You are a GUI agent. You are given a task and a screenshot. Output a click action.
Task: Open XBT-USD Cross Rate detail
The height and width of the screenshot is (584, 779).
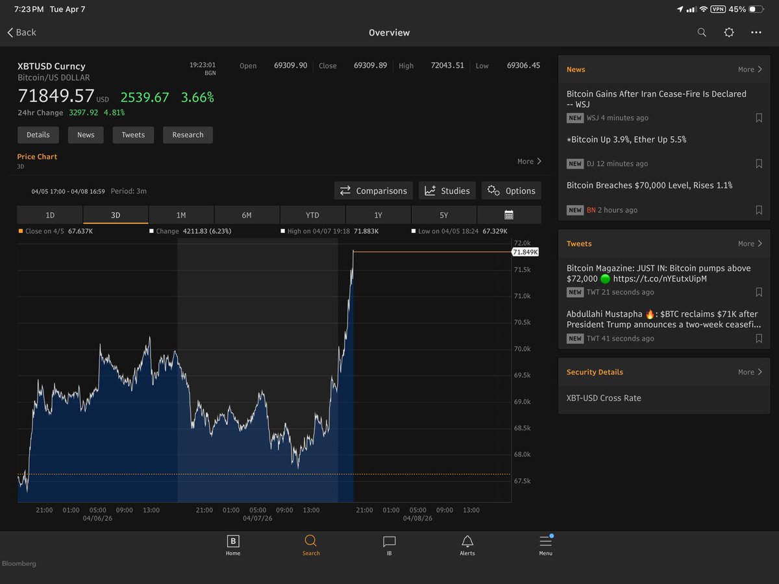604,398
